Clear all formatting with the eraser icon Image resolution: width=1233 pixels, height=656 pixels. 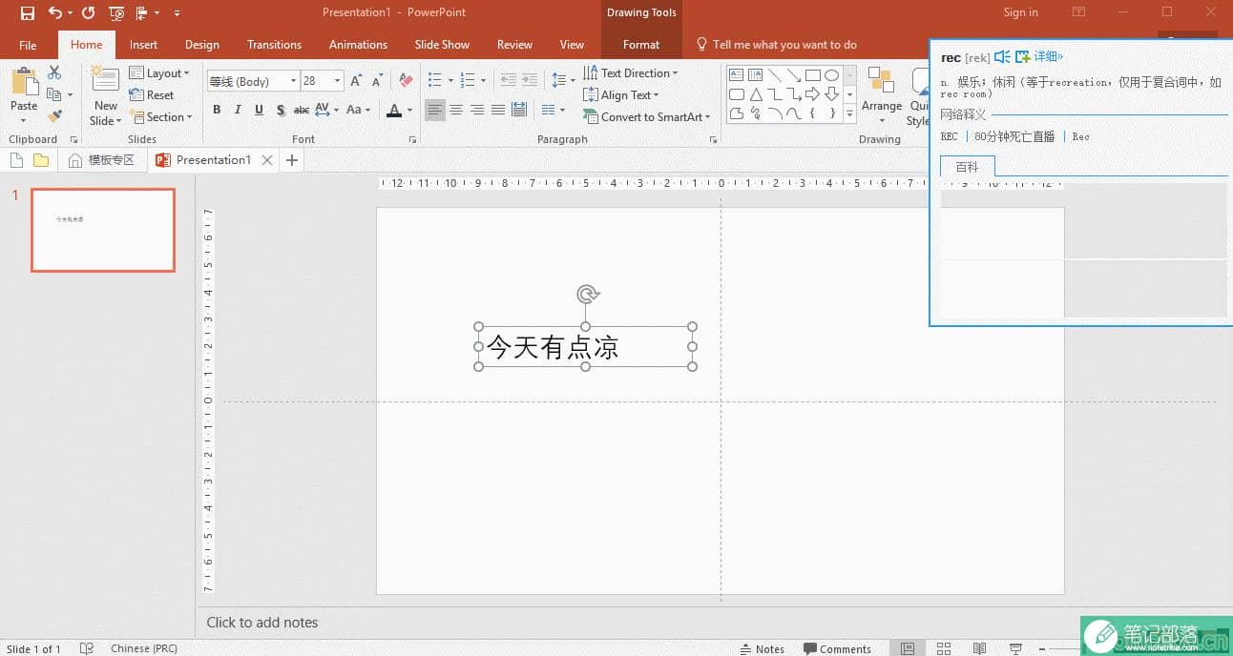coord(406,81)
